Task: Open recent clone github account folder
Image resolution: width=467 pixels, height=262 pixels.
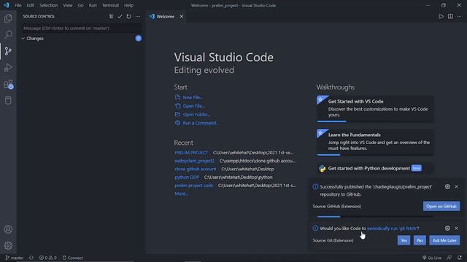Action: coord(196,169)
